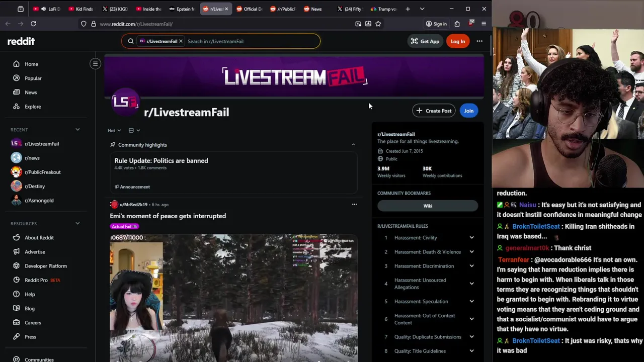Open Advertise link
Screen dimensions: 644x362
pyautogui.click(x=35, y=251)
